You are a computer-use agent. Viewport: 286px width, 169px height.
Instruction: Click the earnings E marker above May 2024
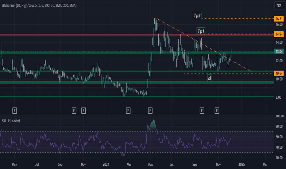coord(150,111)
